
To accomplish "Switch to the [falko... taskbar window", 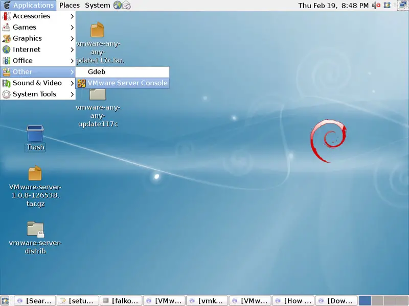I will [x=121, y=301].
